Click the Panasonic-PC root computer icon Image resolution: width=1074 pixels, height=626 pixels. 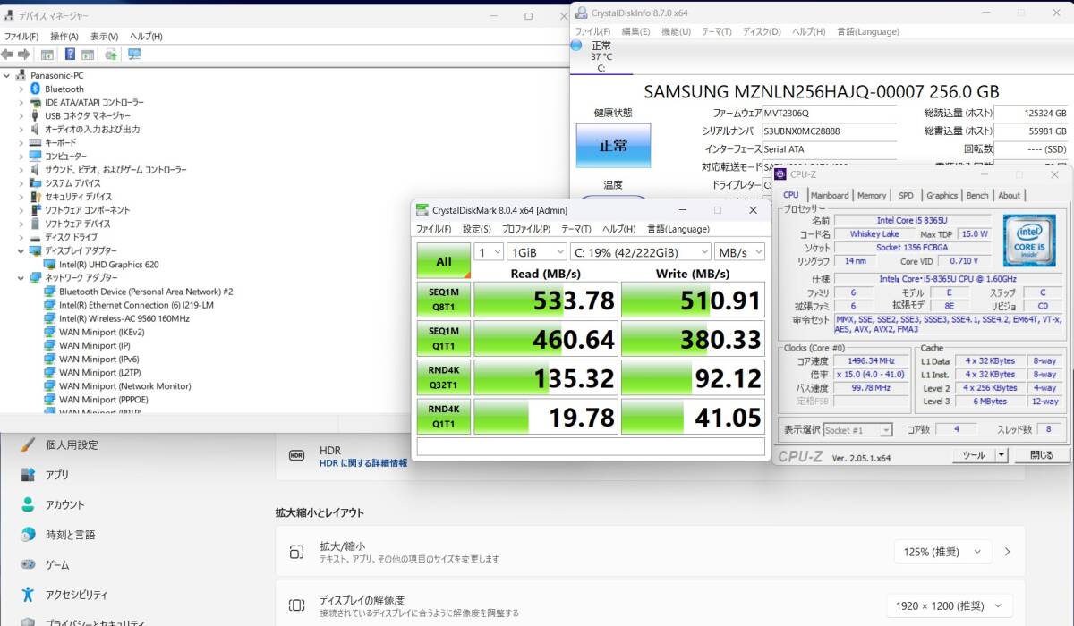(x=21, y=75)
